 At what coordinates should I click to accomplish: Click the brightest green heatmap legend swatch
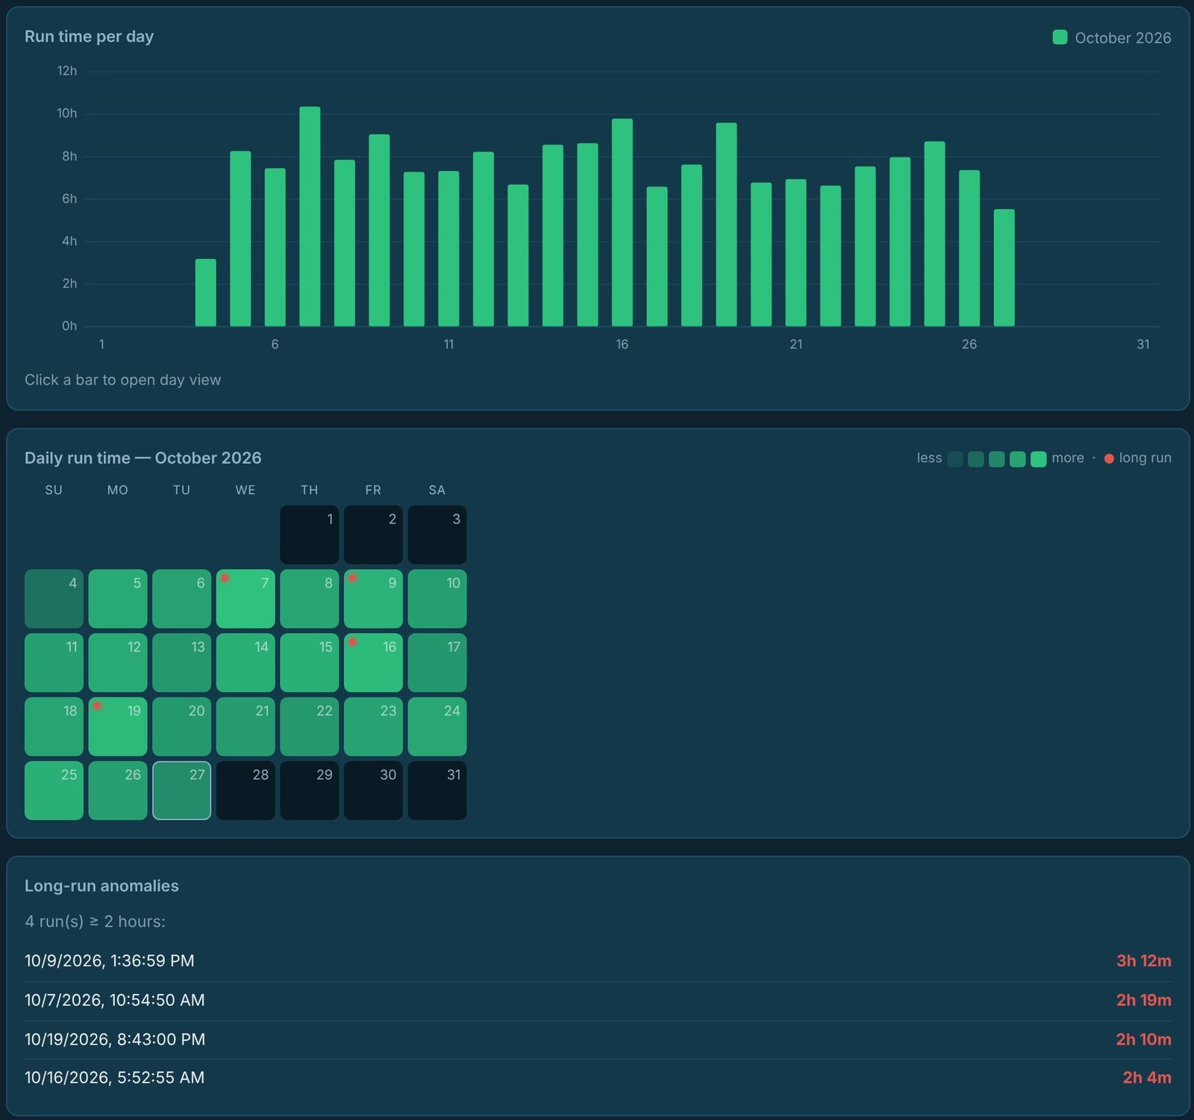(1038, 458)
